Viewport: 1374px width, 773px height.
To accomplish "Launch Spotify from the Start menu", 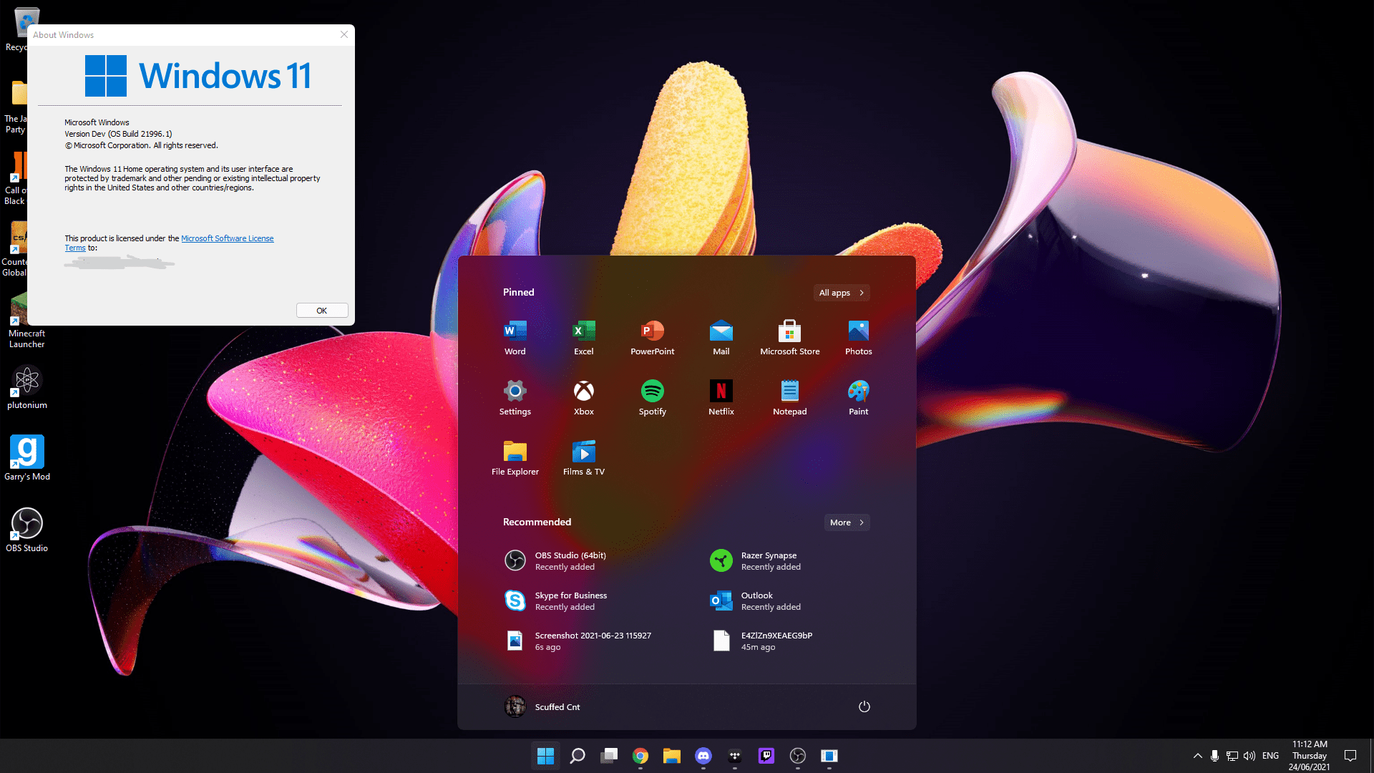I will coord(652,392).
